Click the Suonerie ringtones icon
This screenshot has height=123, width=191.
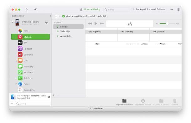(x=20, y=55)
